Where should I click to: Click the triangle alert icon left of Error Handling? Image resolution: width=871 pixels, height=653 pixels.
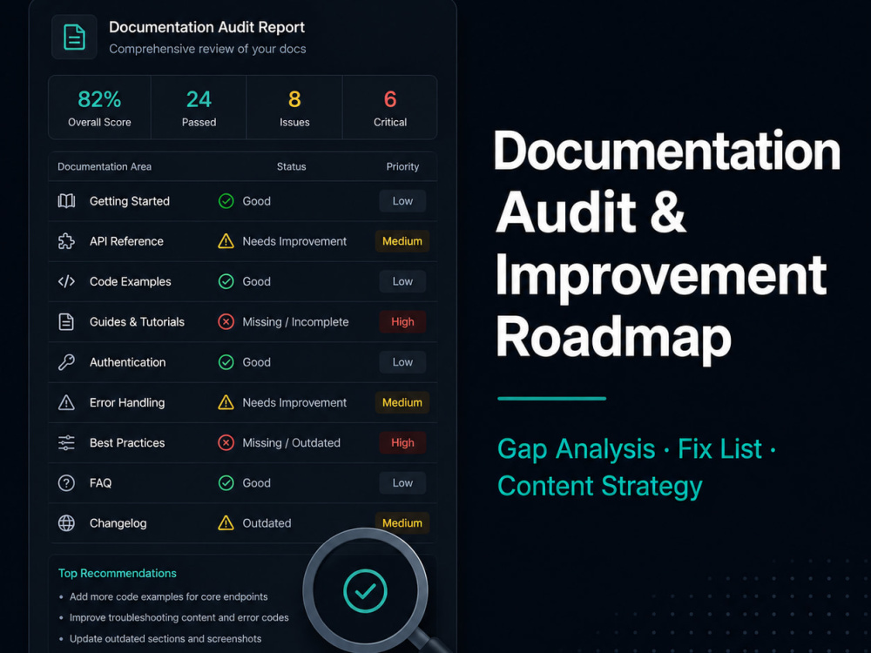(x=67, y=402)
